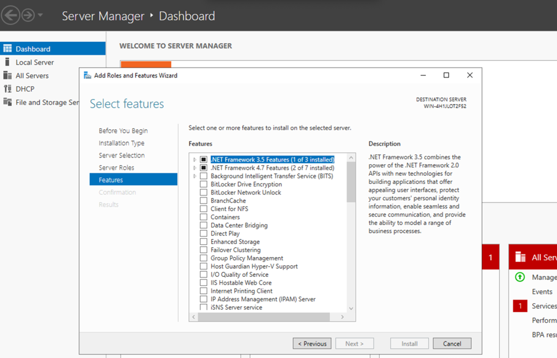Click the Previous button
This screenshot has width=557, height=358.
pyautogui.click(x=312, y=343)
